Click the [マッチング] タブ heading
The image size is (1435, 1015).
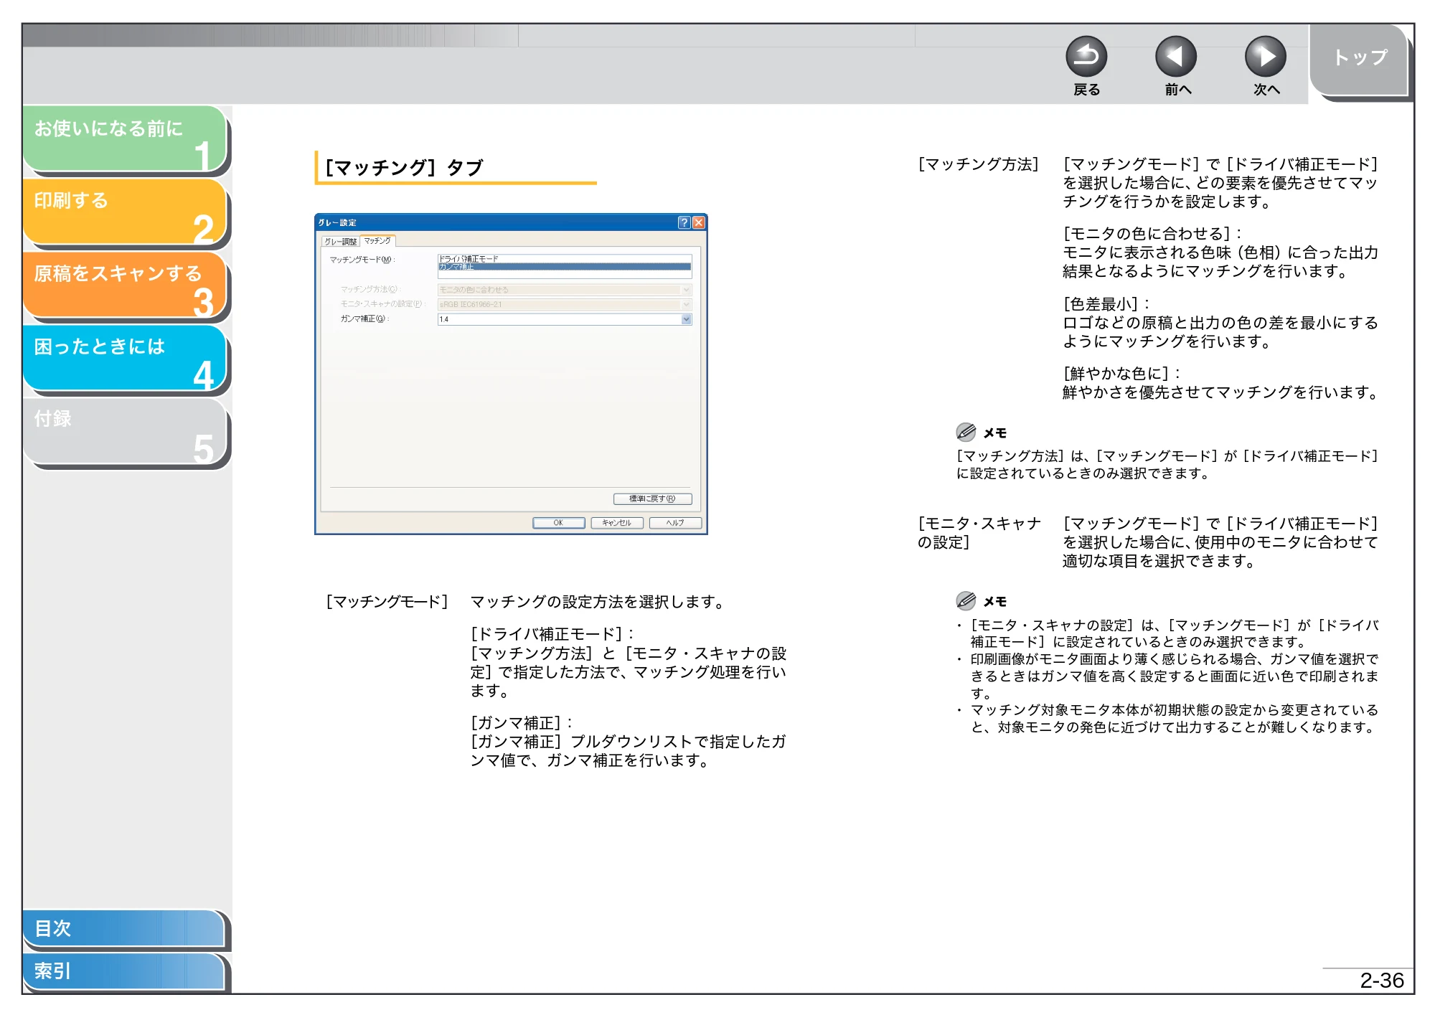pyautogui.click(x=404, y=168)
